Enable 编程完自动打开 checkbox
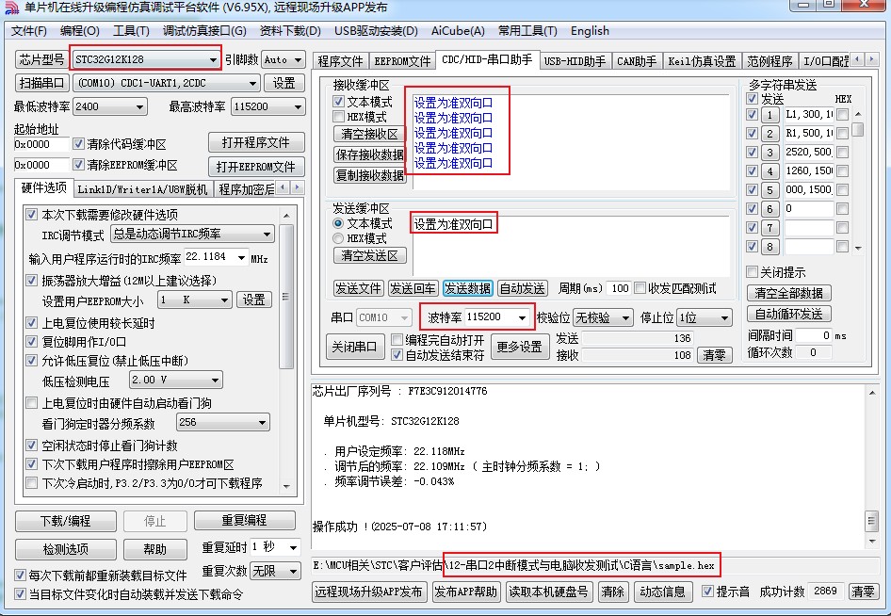The height and width of the screenshot is (616, 891). [397, 340]
